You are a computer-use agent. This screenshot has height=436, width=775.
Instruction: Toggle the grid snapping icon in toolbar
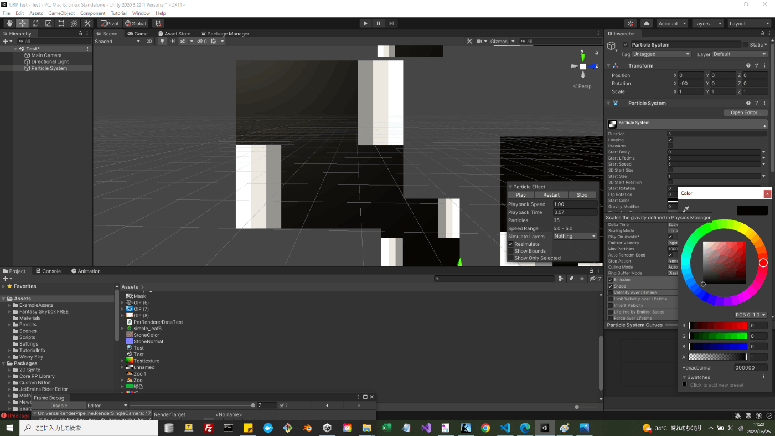(x=158, y=23)
